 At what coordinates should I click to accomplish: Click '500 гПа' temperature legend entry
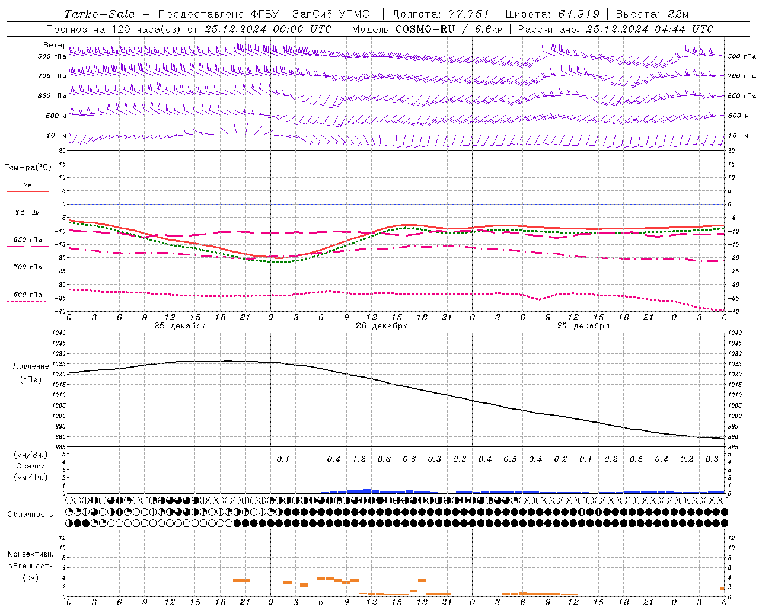click(28, 294)
